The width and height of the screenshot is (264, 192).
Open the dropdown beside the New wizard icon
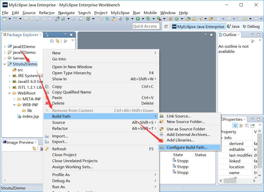tap(10, 19)
